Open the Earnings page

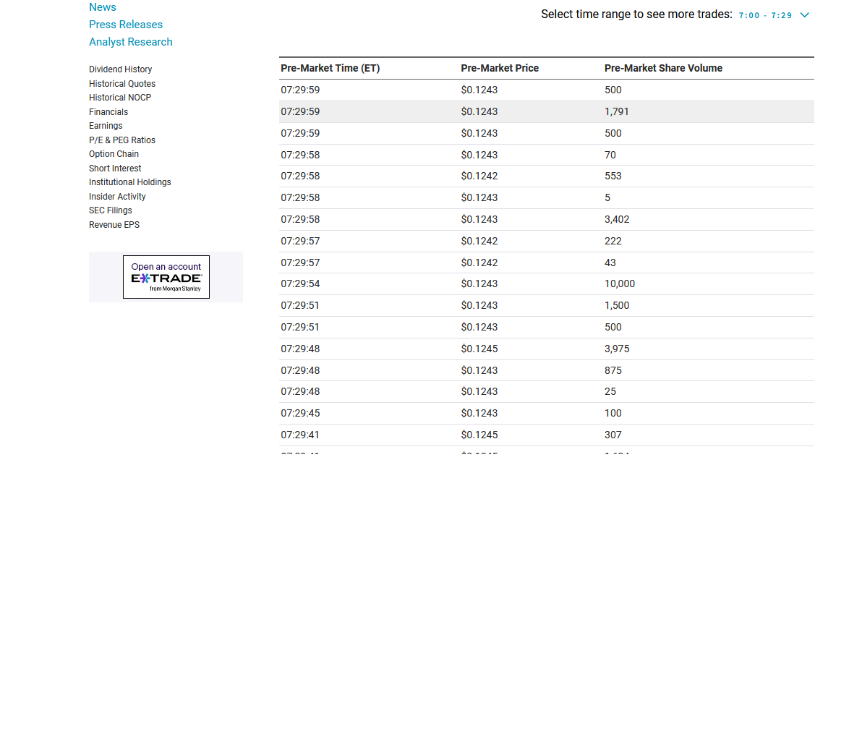coord(106,126)
